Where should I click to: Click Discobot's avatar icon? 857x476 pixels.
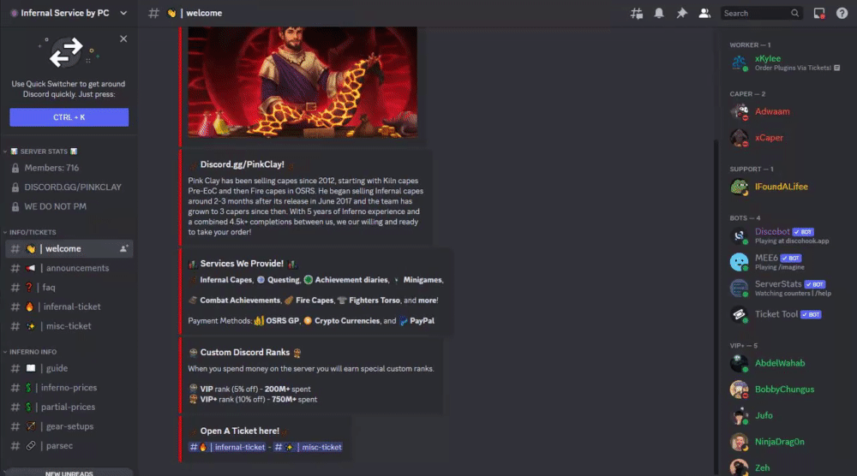coord(739,235)
